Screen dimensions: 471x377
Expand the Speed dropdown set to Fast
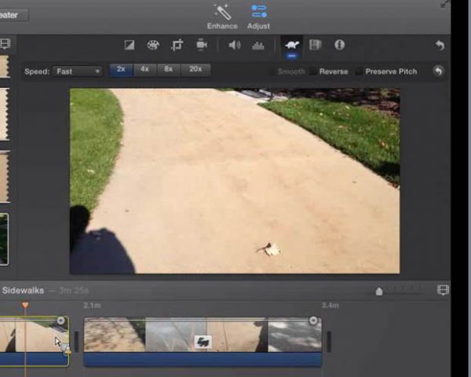(78, 71)
